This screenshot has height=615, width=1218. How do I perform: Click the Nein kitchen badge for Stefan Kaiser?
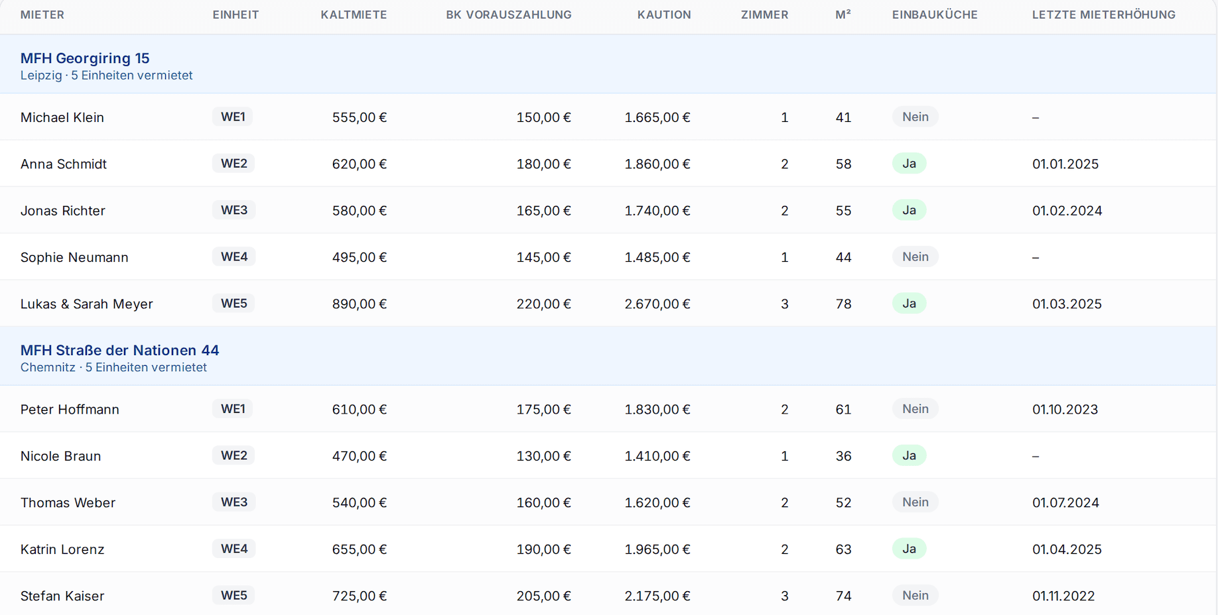click(x=915, y=595)
